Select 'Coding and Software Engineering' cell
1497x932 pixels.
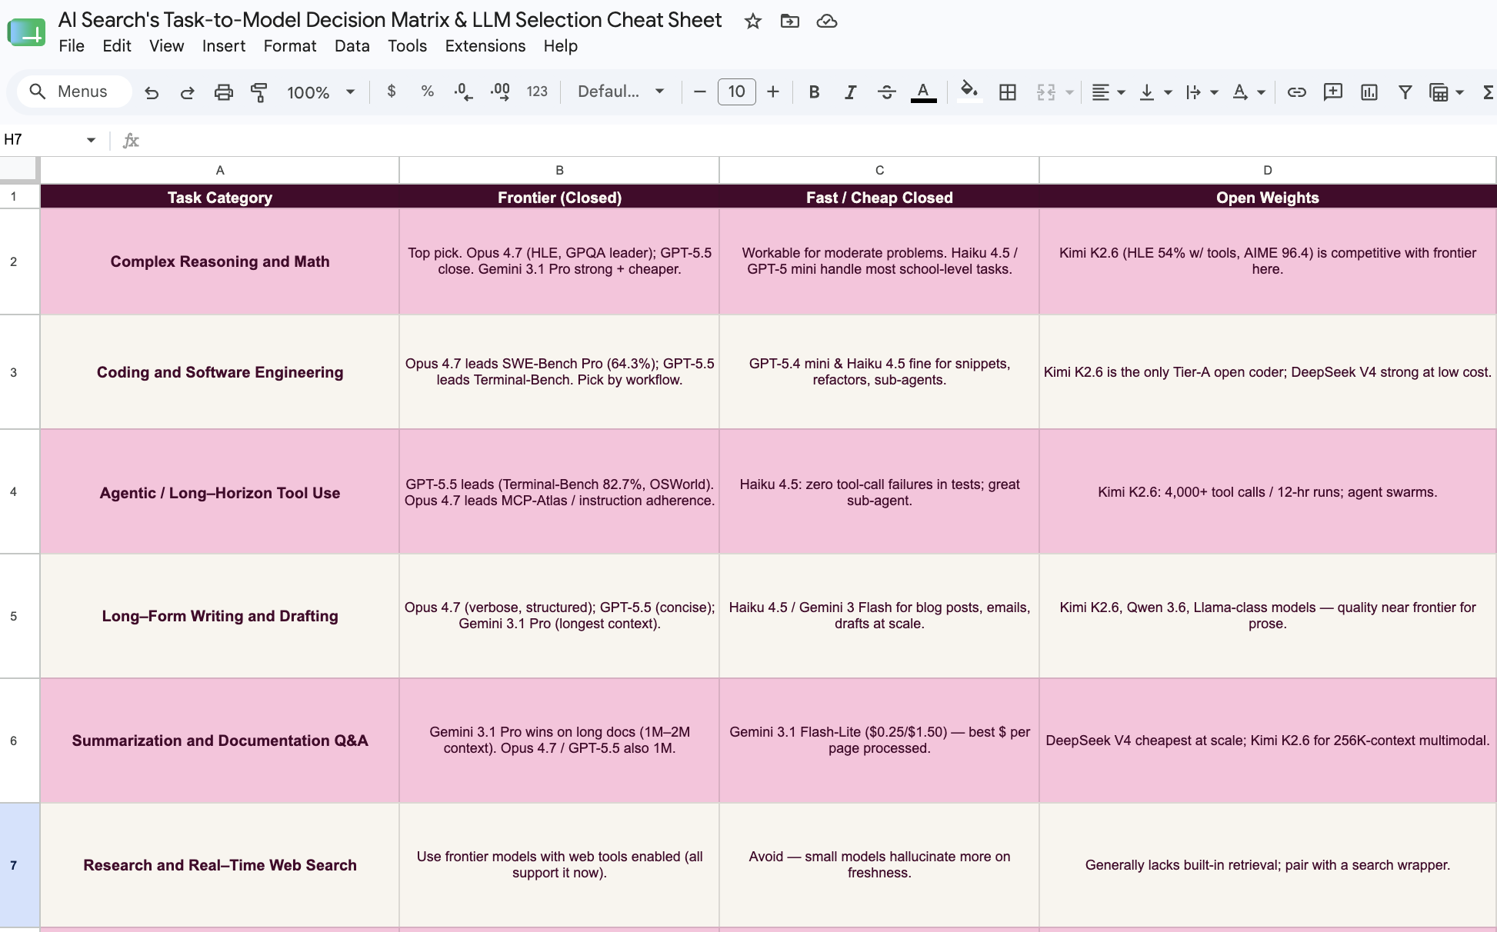click(220, 372)
